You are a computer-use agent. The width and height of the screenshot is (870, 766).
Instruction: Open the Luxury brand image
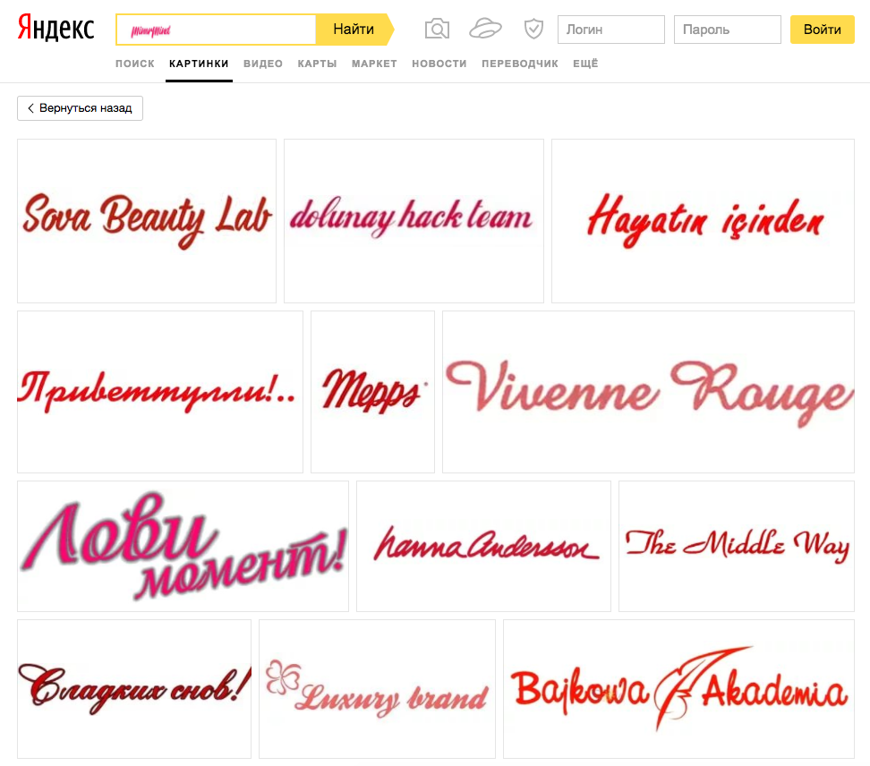(x=377, y=689)
